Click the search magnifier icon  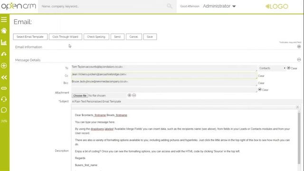point(170,6)
